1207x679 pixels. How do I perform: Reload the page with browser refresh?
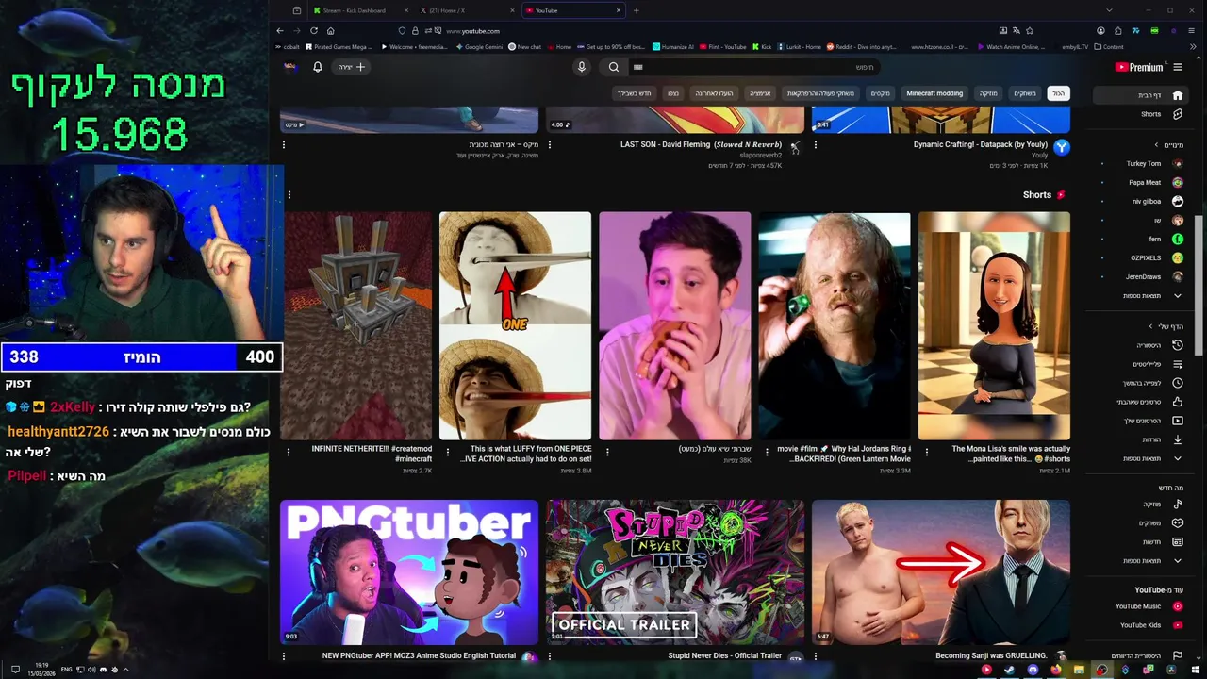pyautogui.click(x=314, y=30)
